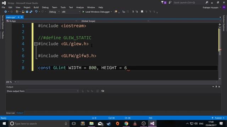227x127 pixels.
Task: Open the Debug menu
Action: pos(45,7)
